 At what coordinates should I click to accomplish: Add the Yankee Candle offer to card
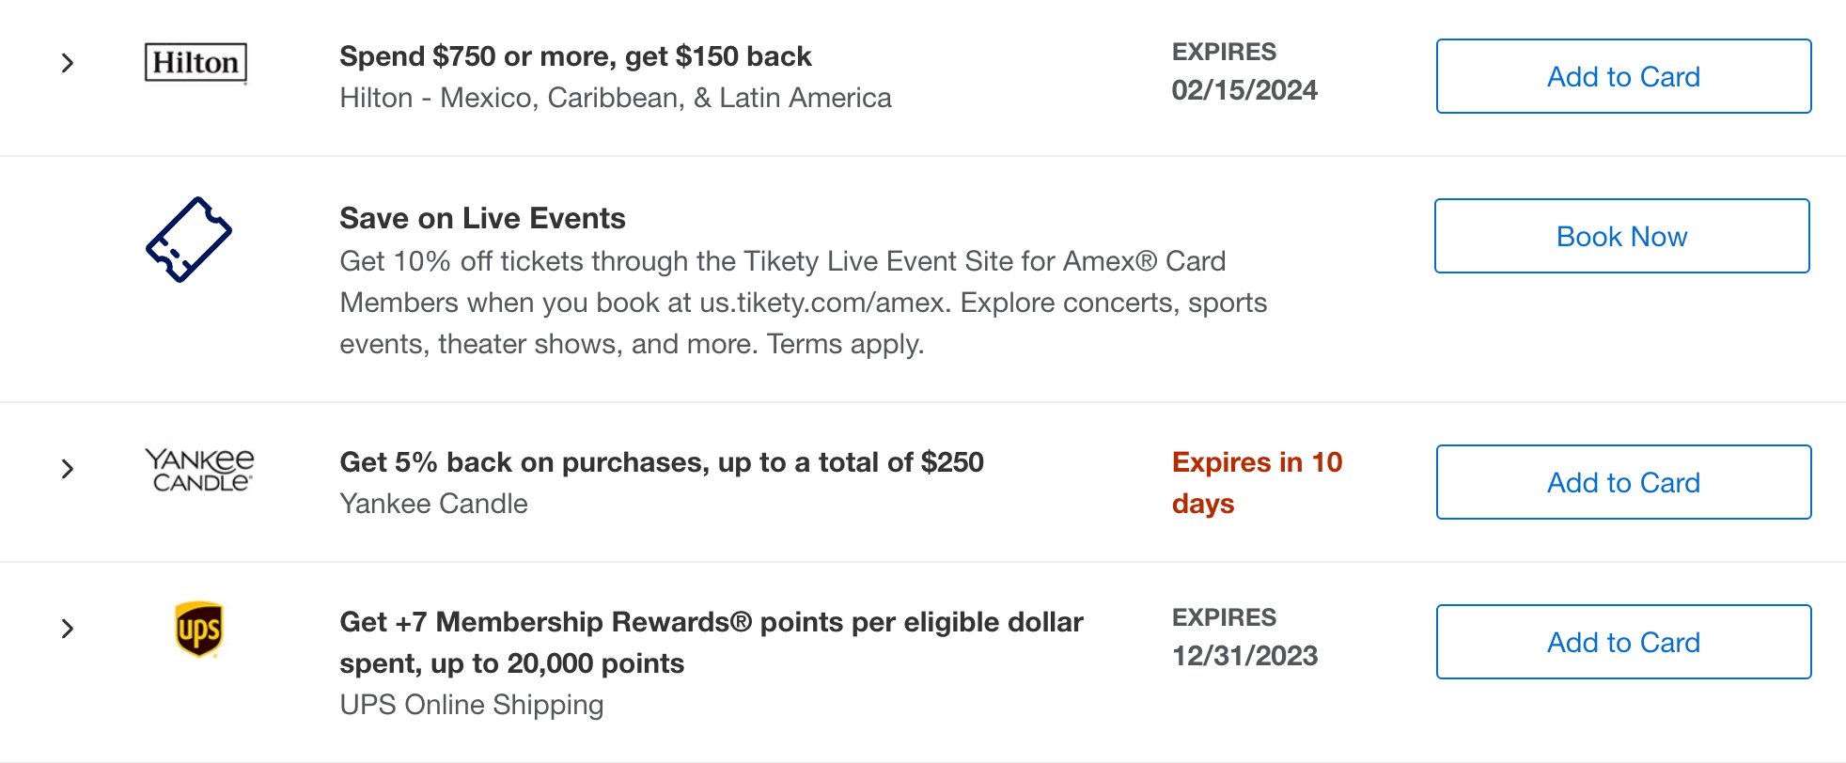(x=1623, y=482)
